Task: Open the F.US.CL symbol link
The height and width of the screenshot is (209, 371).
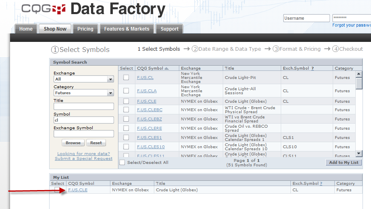Action: pyautogui.click(x=145, y=78)
